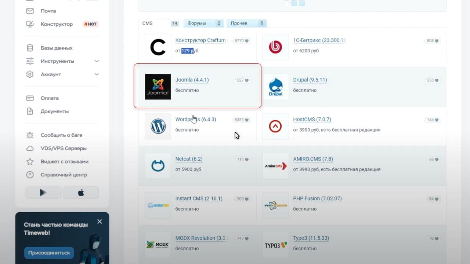Viewport: 470px width, 264px height.
Task: Click the HOT badge beside Конструктор
Action: tap(90, 24)
